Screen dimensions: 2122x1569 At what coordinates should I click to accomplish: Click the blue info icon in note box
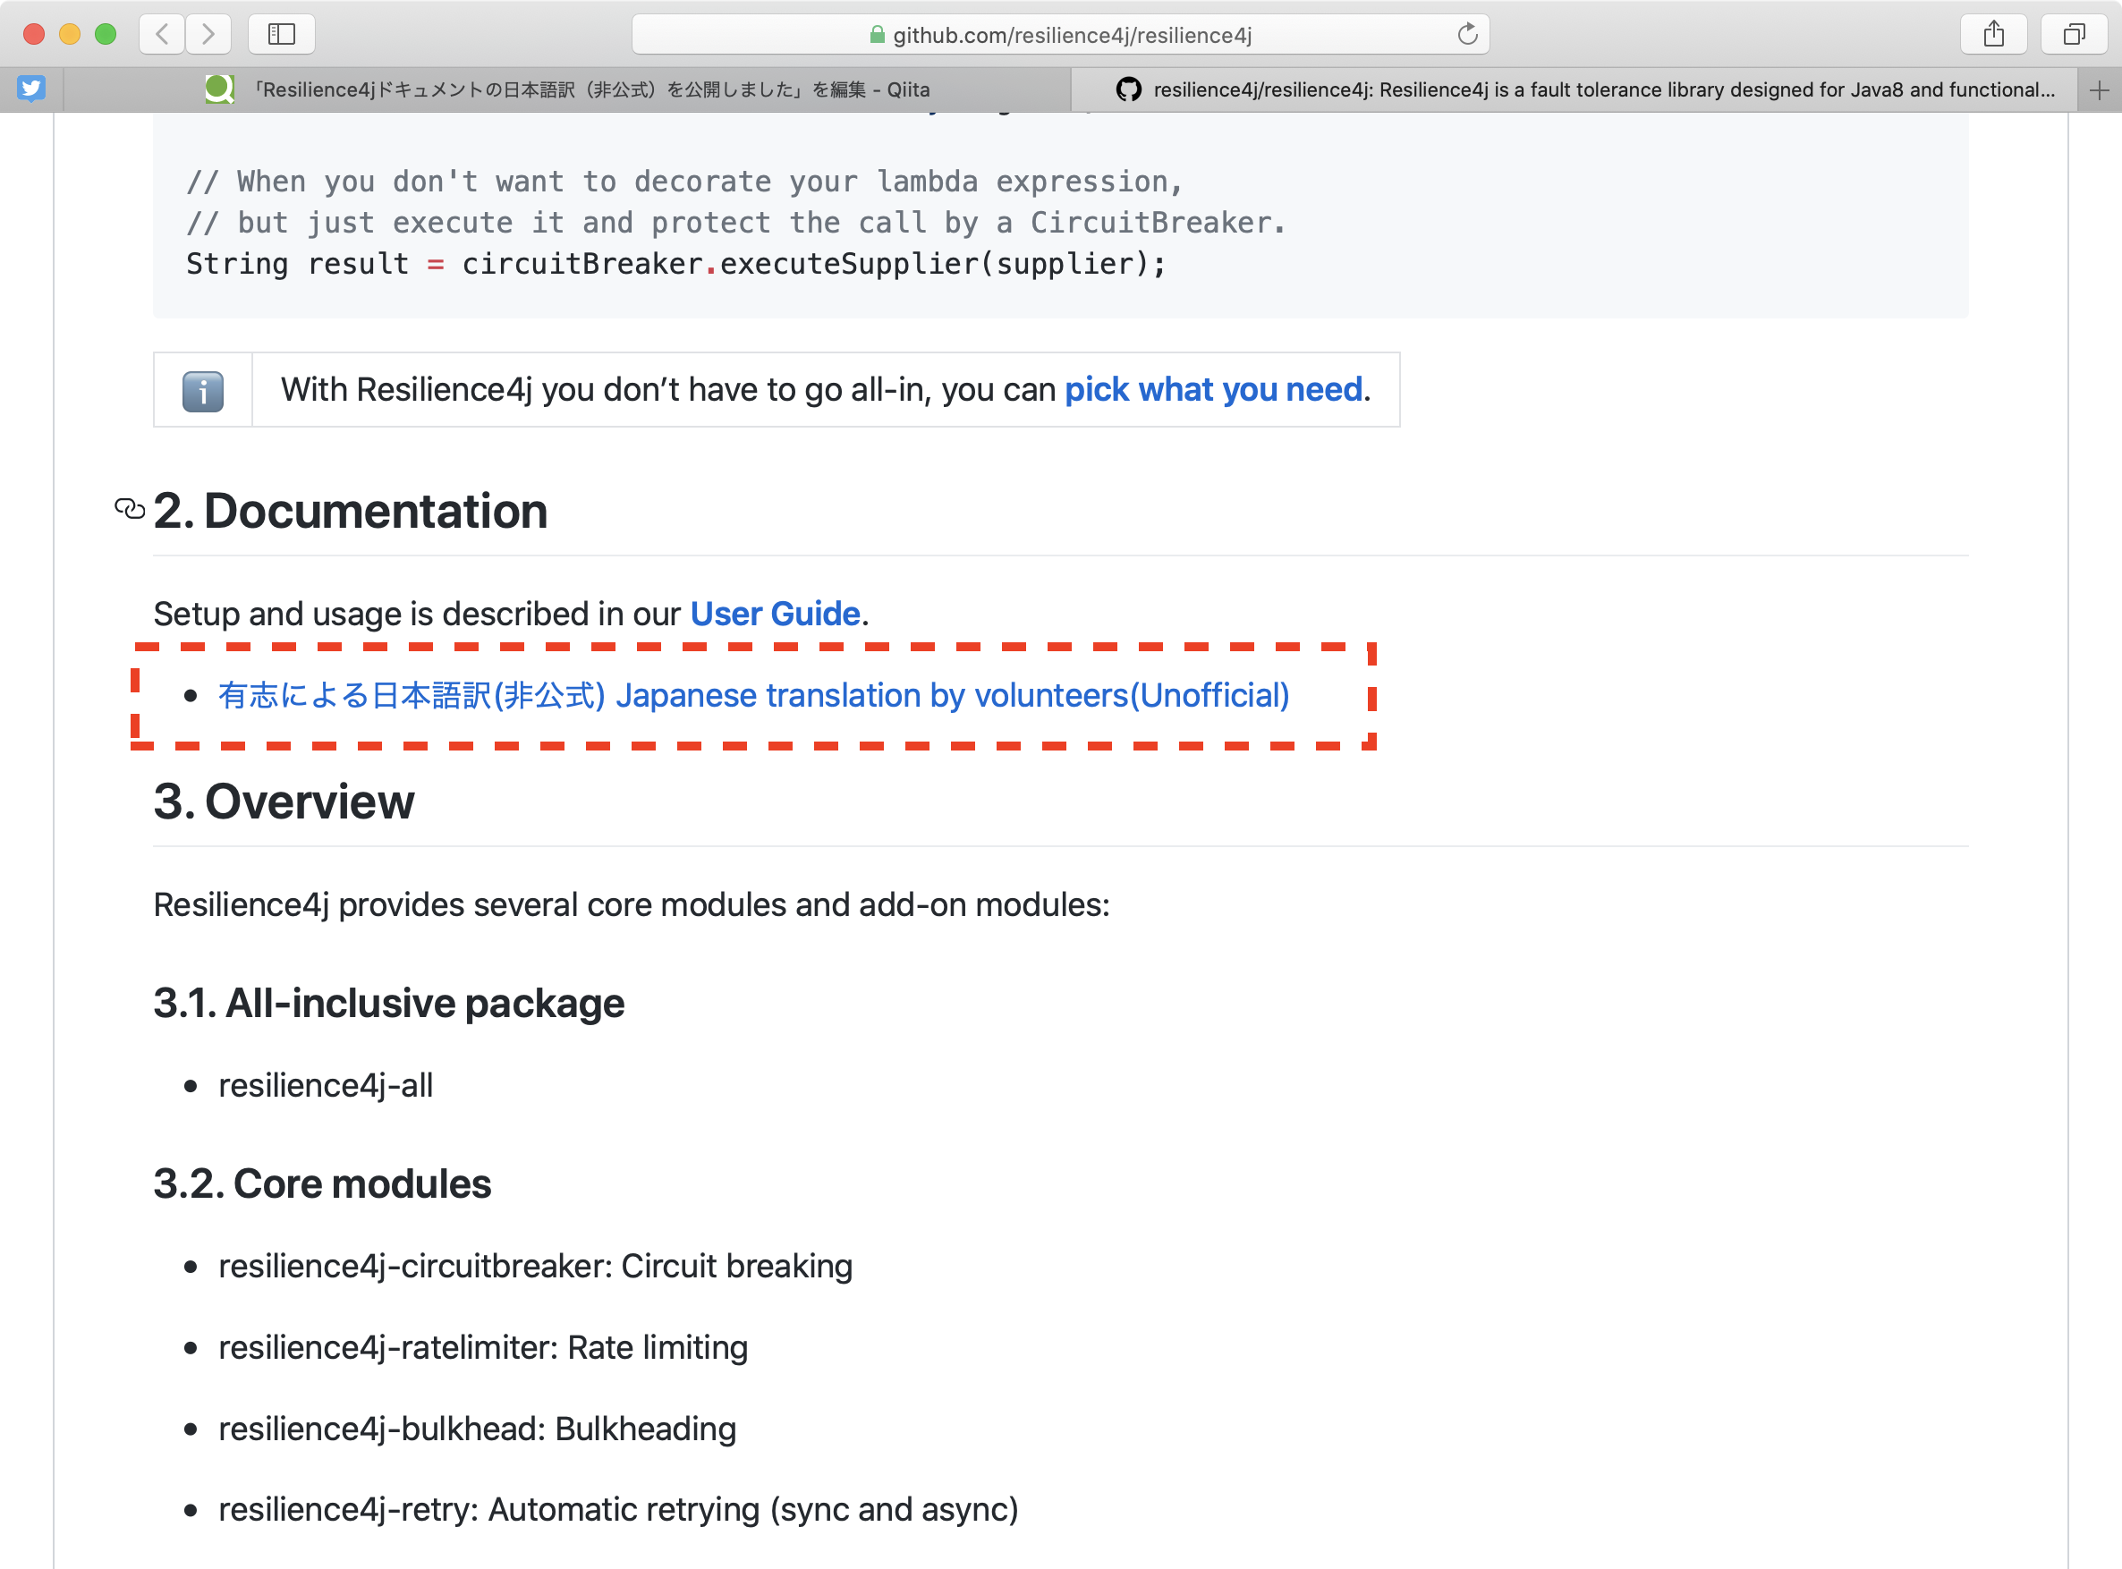pos(202,390)
